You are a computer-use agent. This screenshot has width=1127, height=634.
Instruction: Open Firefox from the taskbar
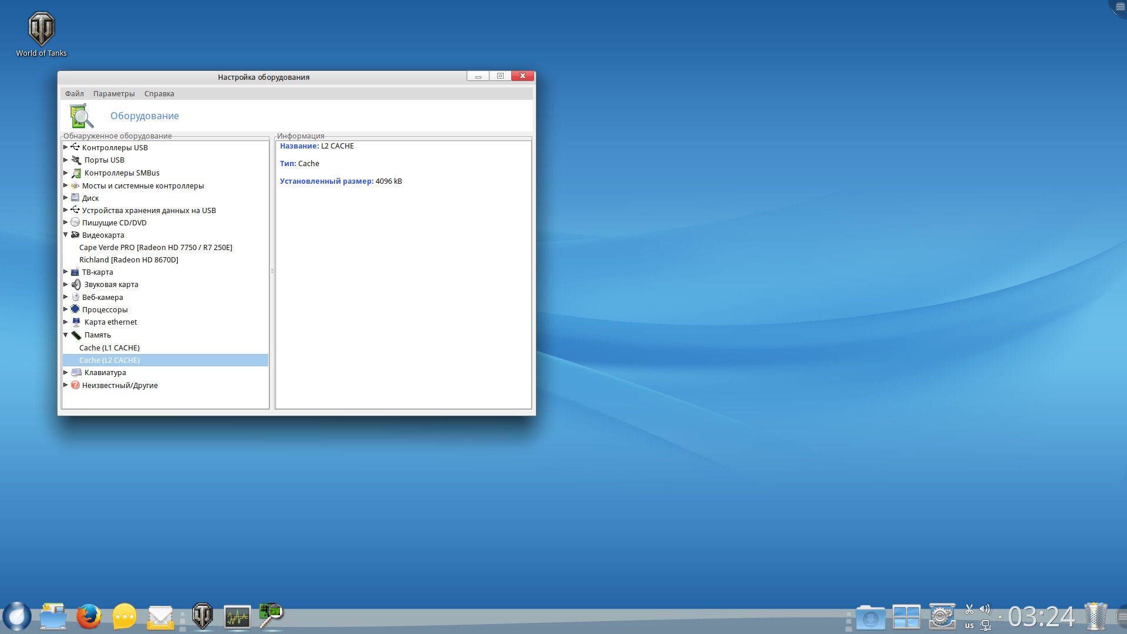[x=89, y=616]
